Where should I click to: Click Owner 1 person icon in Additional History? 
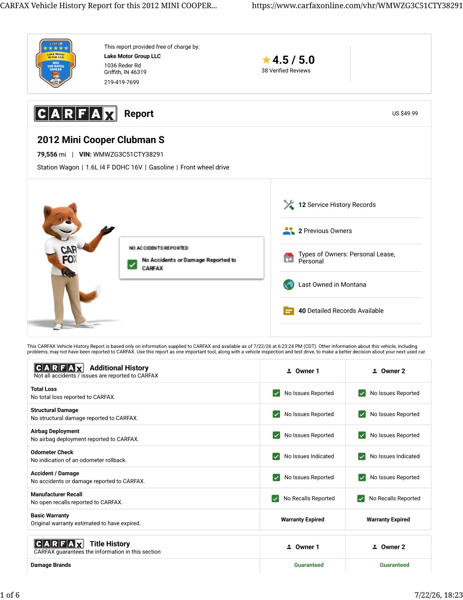coord(289,371)
